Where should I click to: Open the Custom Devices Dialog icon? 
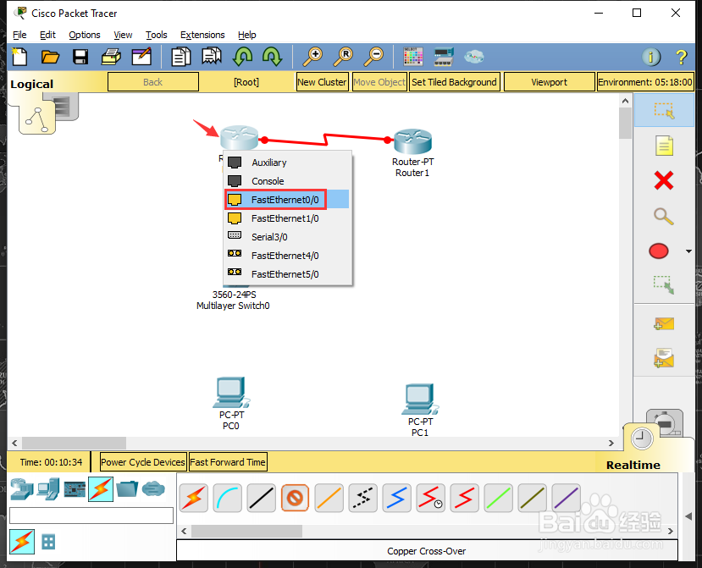444,57
